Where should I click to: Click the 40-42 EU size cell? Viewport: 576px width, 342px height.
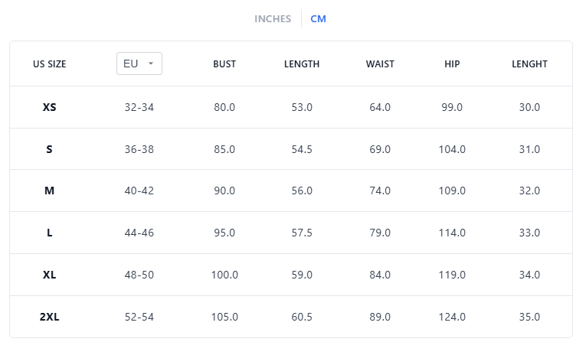point(139,191)
